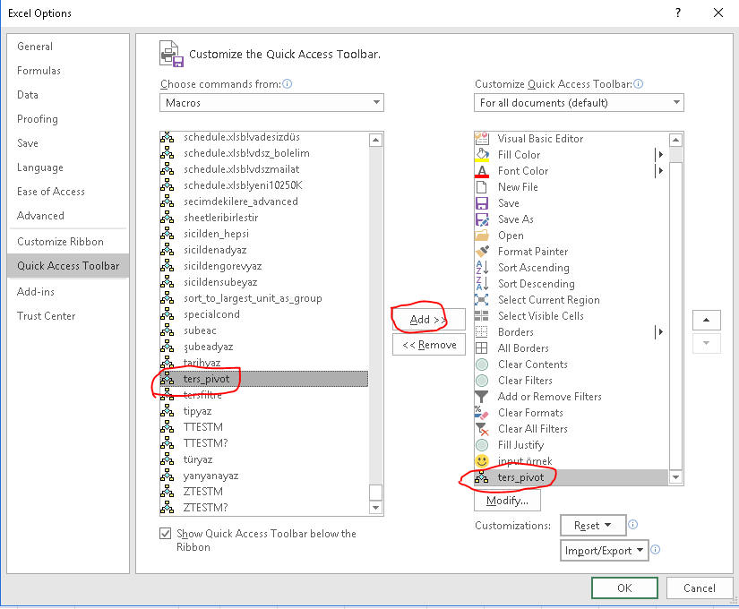
Task: Select the sort_to_largest_unit_as_group macro
Action: [264, 298]
